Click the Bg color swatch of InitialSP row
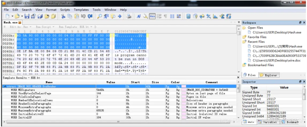Screen dimensions: 307x127 click(183, 118)
